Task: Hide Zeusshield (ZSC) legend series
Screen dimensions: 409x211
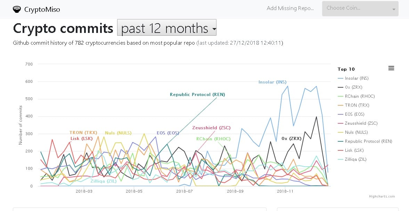Action: [x=361, y=123]
